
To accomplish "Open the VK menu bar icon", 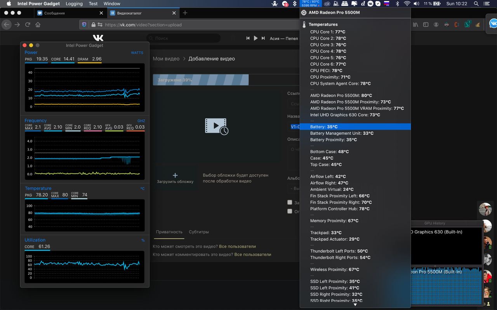I will pos(370,3).
